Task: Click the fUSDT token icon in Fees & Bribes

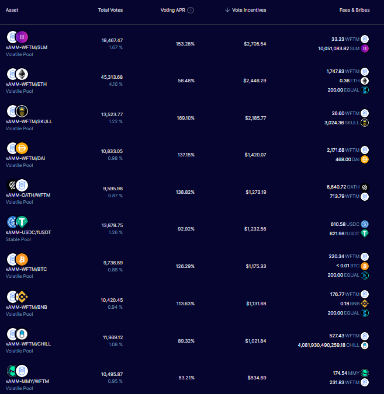Action: pos(365,233)
